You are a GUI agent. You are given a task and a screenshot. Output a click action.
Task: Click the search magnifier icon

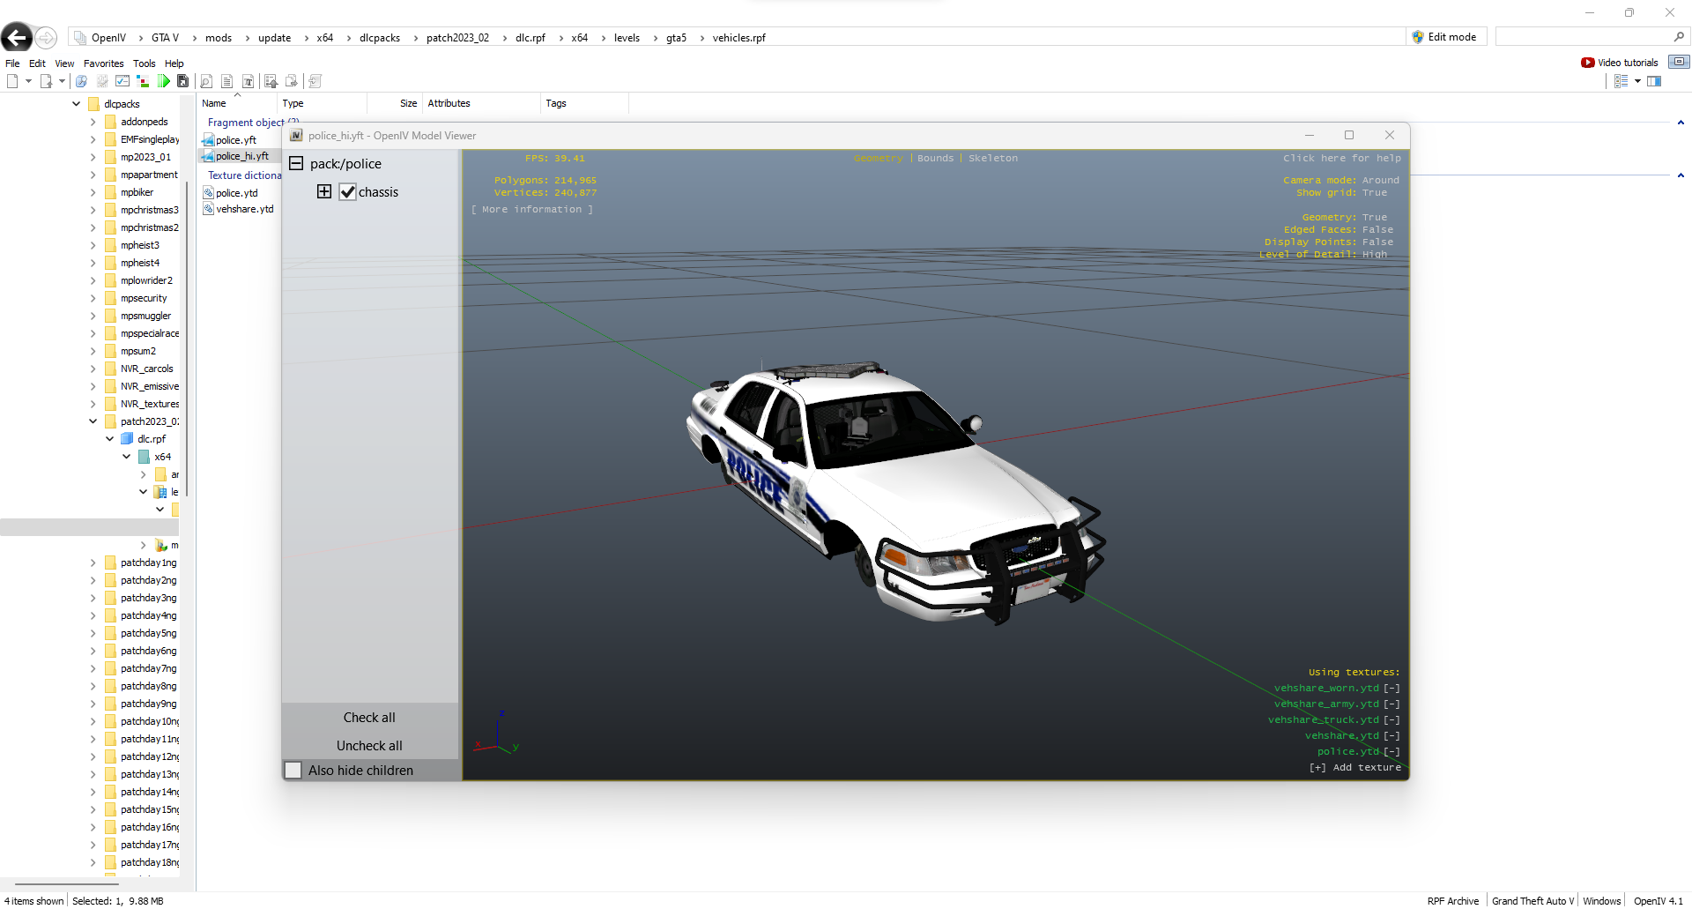pyautogui.click(x=1679, y=37)
